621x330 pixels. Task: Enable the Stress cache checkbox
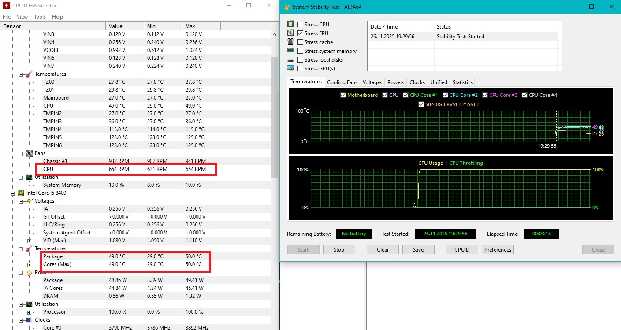301,42
